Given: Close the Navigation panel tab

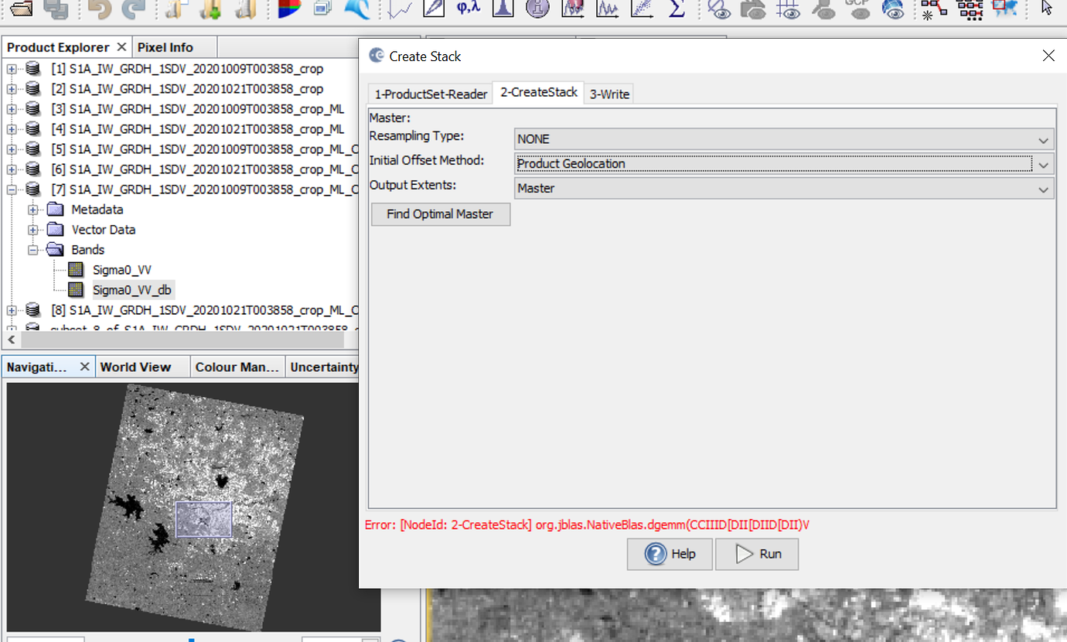Looking at the screenshot, I should click(x=85, y=367).
